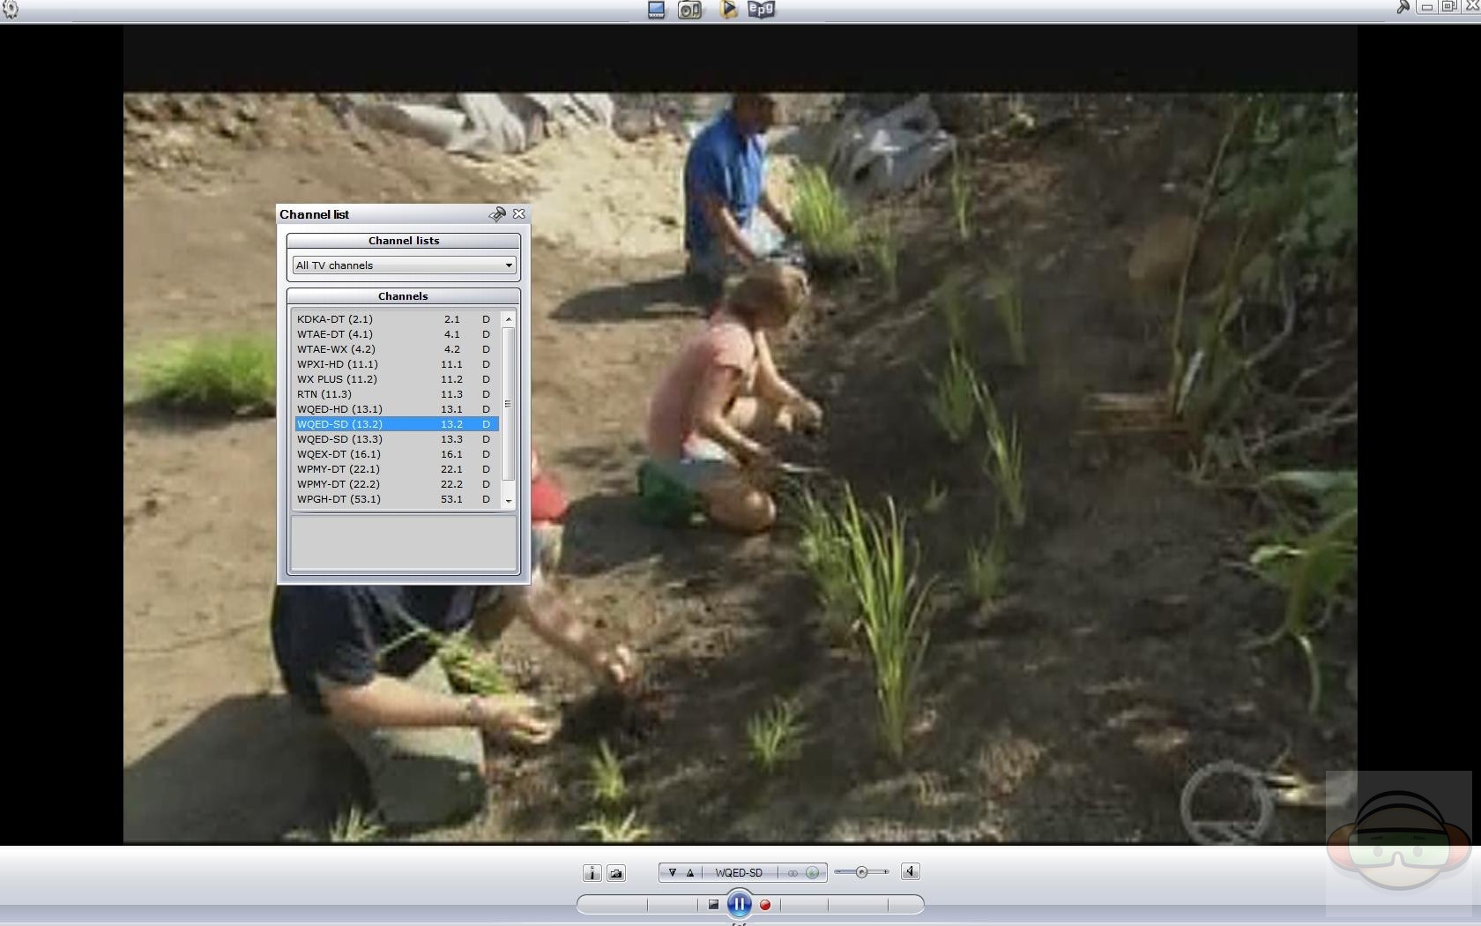Mute audio with the speaker button
The width and height of the screenshot is (1481, 926).
point(910,872)
